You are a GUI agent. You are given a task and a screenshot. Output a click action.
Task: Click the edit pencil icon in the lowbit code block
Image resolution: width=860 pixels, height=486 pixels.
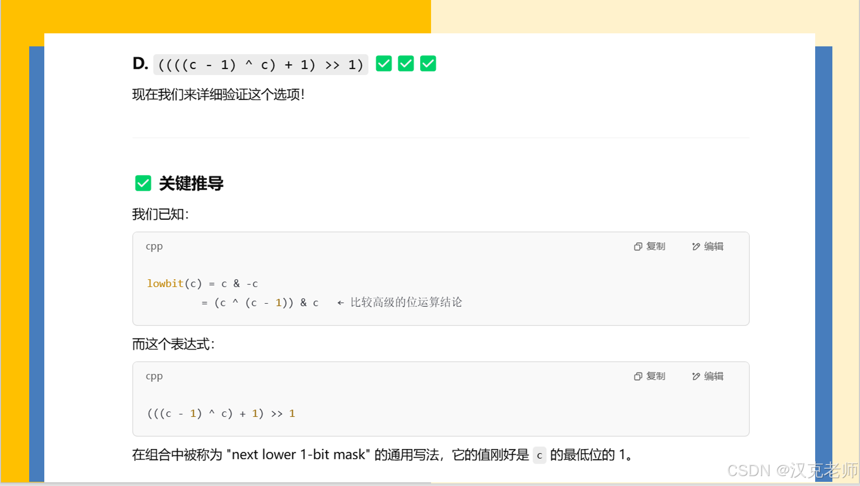click(696, 246)
